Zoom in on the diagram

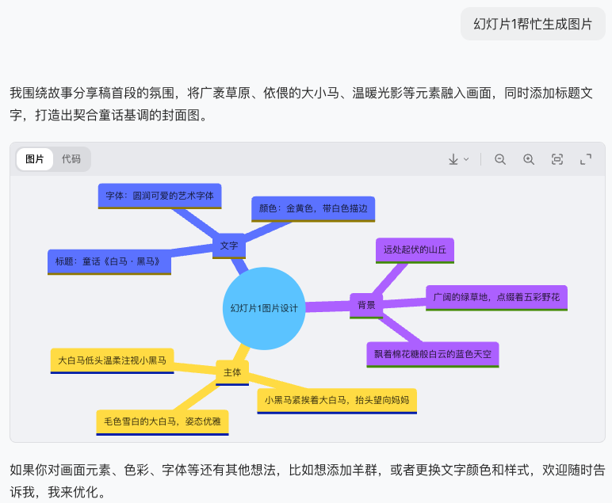(x=529, y=159)
